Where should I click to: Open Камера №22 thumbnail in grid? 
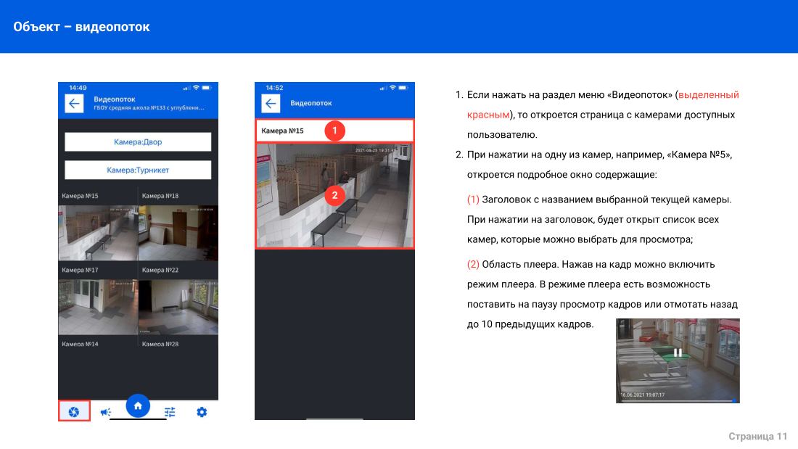click(178, 307)
